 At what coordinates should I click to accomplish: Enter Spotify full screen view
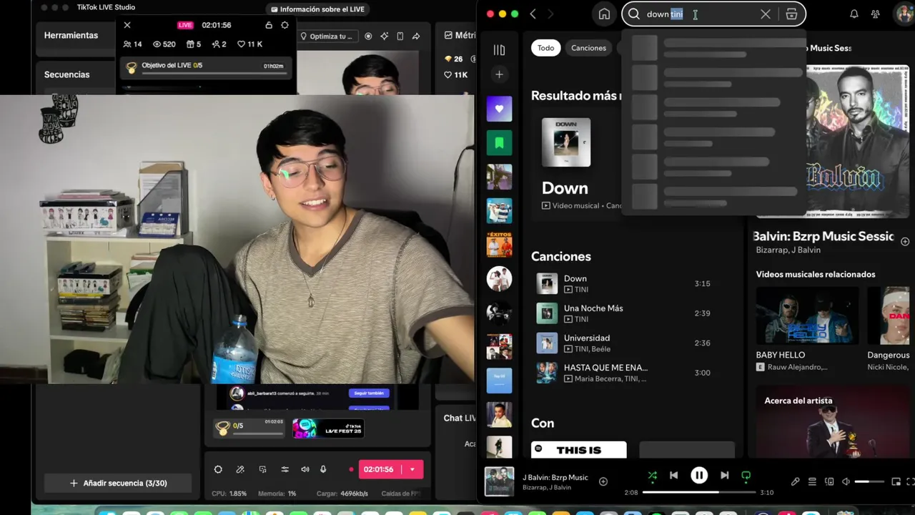point(910,481)
